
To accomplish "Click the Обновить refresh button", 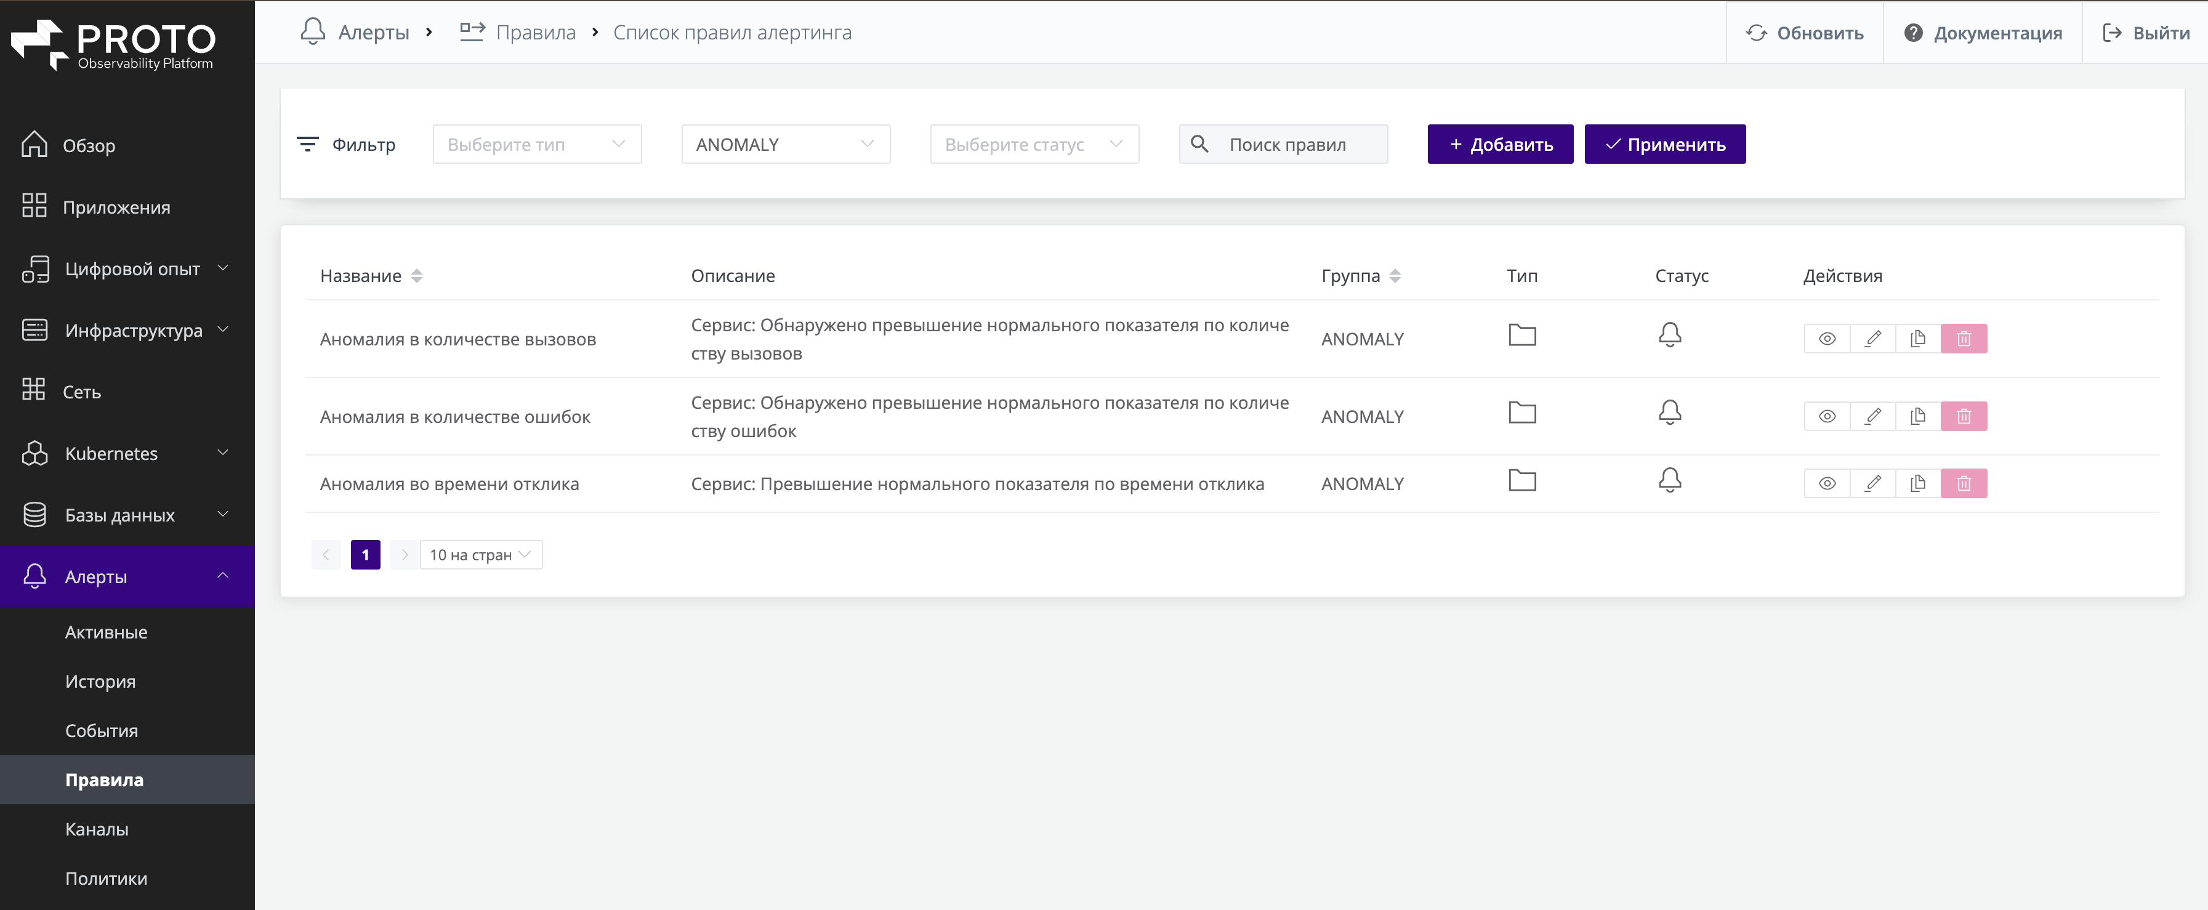I will pos(1804,33).
